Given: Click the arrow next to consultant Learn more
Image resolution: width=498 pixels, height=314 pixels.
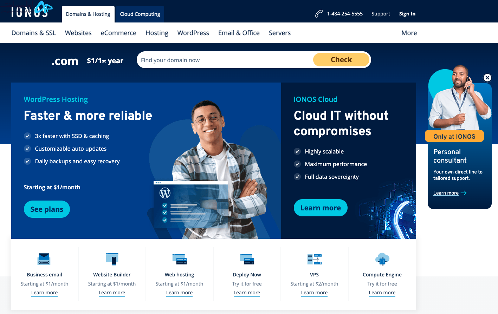Looking at the screenshot, I should tap(464, 193).
